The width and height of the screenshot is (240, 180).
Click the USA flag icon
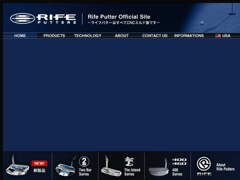pyautogui.click(x=218, y=36)
